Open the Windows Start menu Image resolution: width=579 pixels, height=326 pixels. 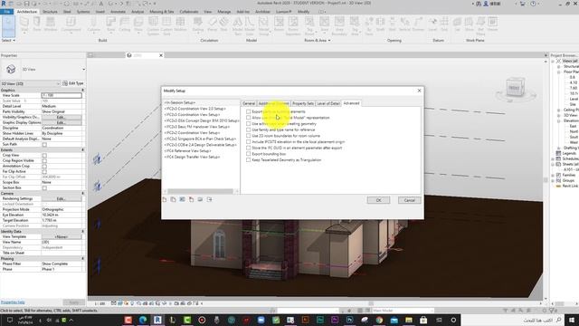point(572,320)
